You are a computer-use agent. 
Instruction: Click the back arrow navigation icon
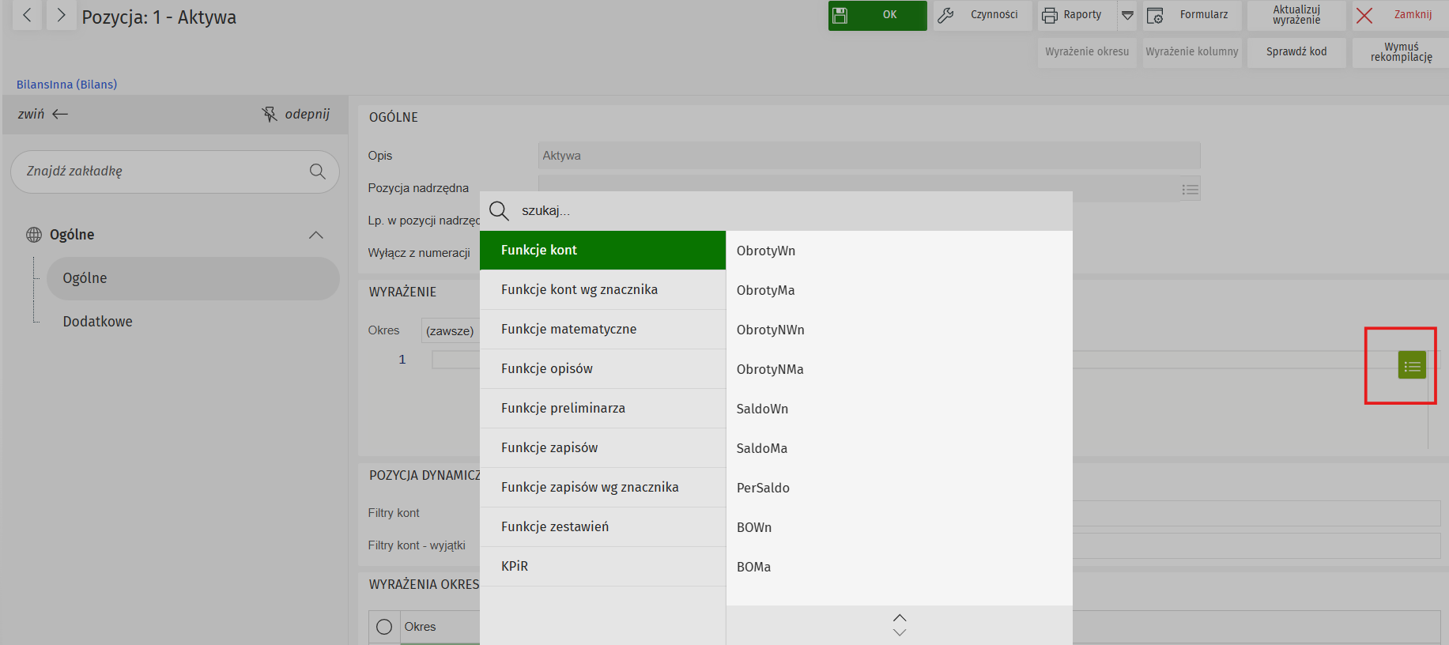(x=28, y=15)
